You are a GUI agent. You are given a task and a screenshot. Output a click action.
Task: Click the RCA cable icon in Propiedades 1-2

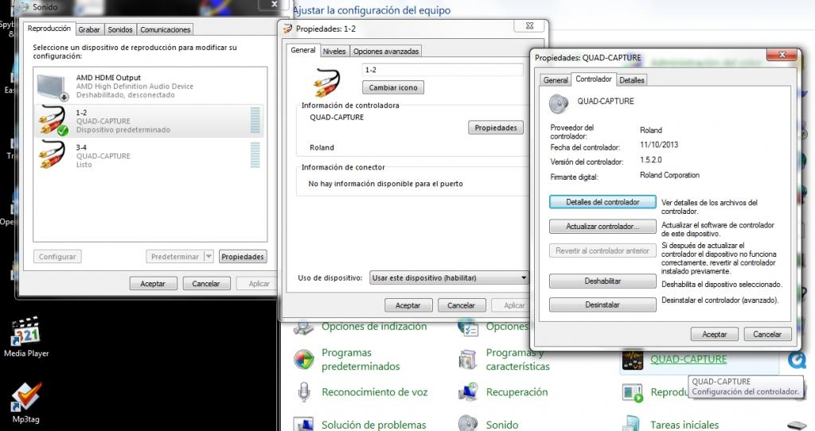(327, 83)
